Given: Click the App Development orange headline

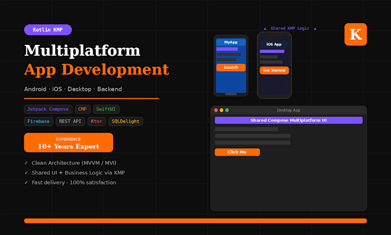Looking at the screenshot, I should [97, 70].
